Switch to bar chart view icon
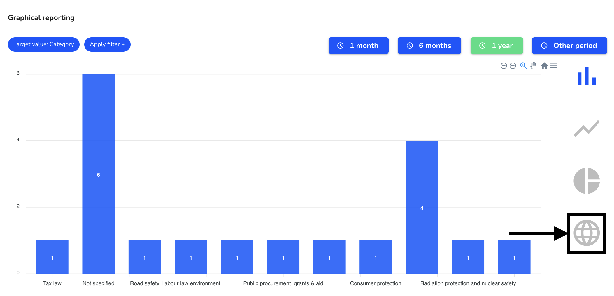The height and width of the screenshot is (296, 614). pyautogui.click(x=587, y=76)
